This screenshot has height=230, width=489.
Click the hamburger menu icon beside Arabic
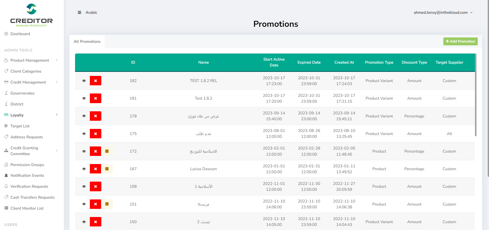79,12
